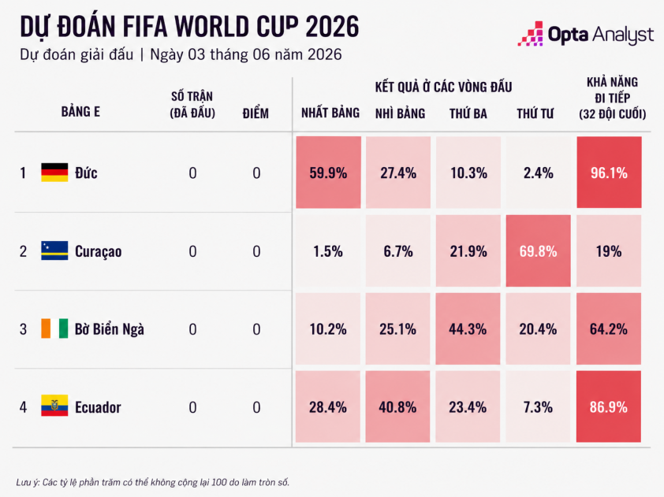
Task: Click the Ecuador flag icon
Action: tap(54, 406)
